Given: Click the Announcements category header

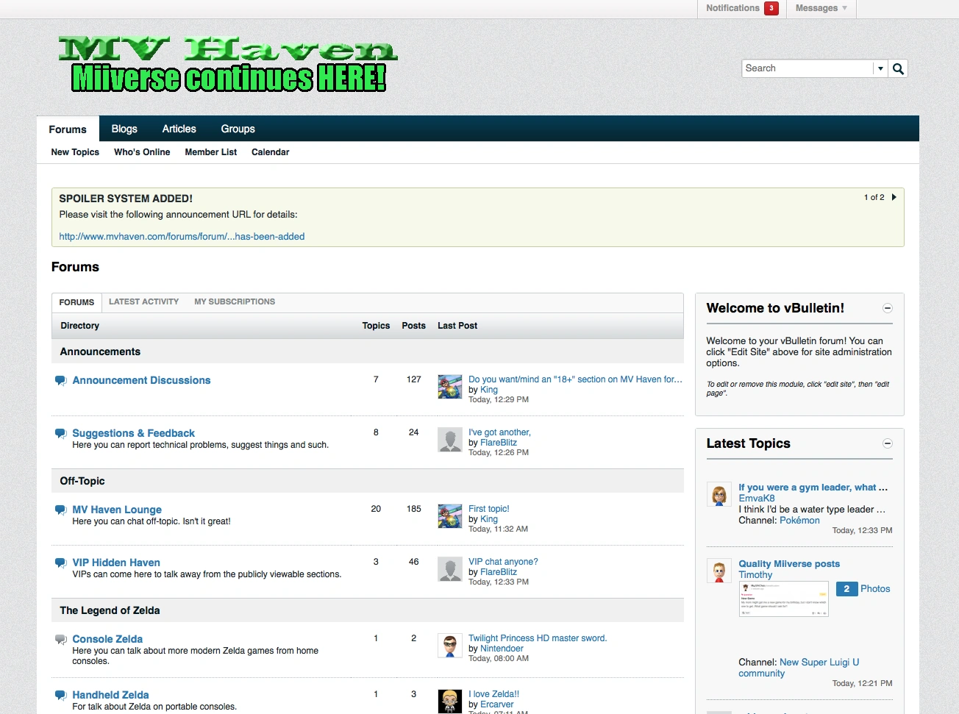Looking at the screenshot, I should click(100, 351).
